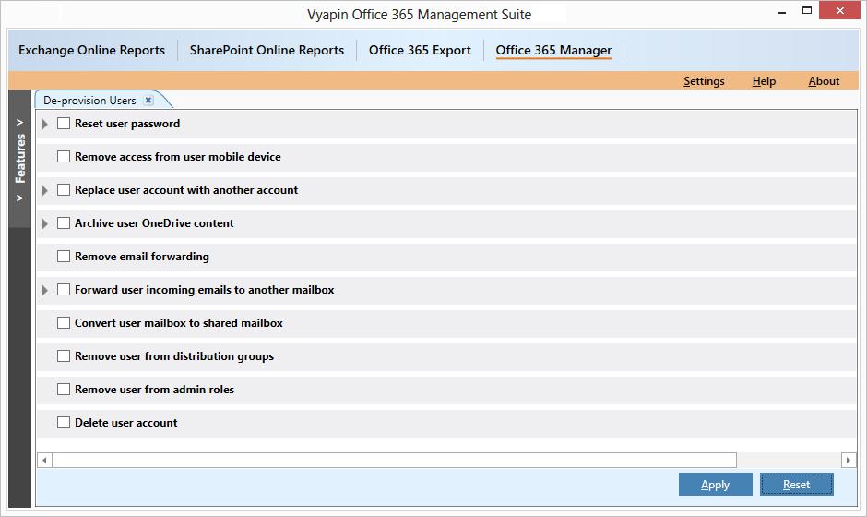Click the horizontal scrollbar right arrow
The image size is (867, 517).
click(849, 460)
